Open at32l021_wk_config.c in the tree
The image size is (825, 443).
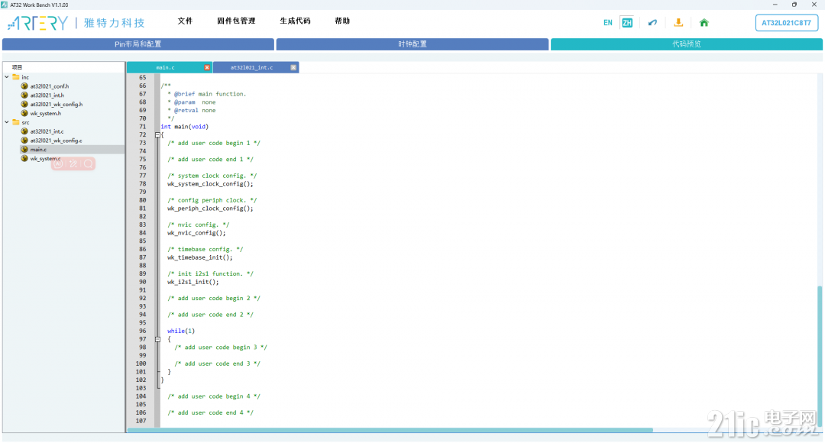pos(56,141)
